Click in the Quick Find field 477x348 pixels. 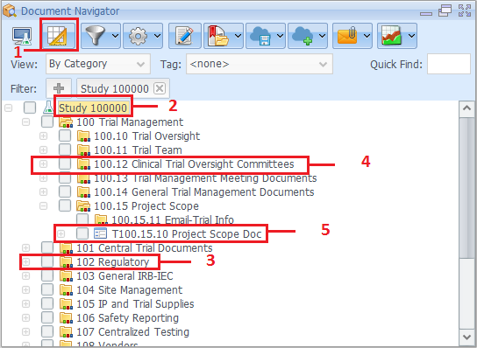point(449,64)
